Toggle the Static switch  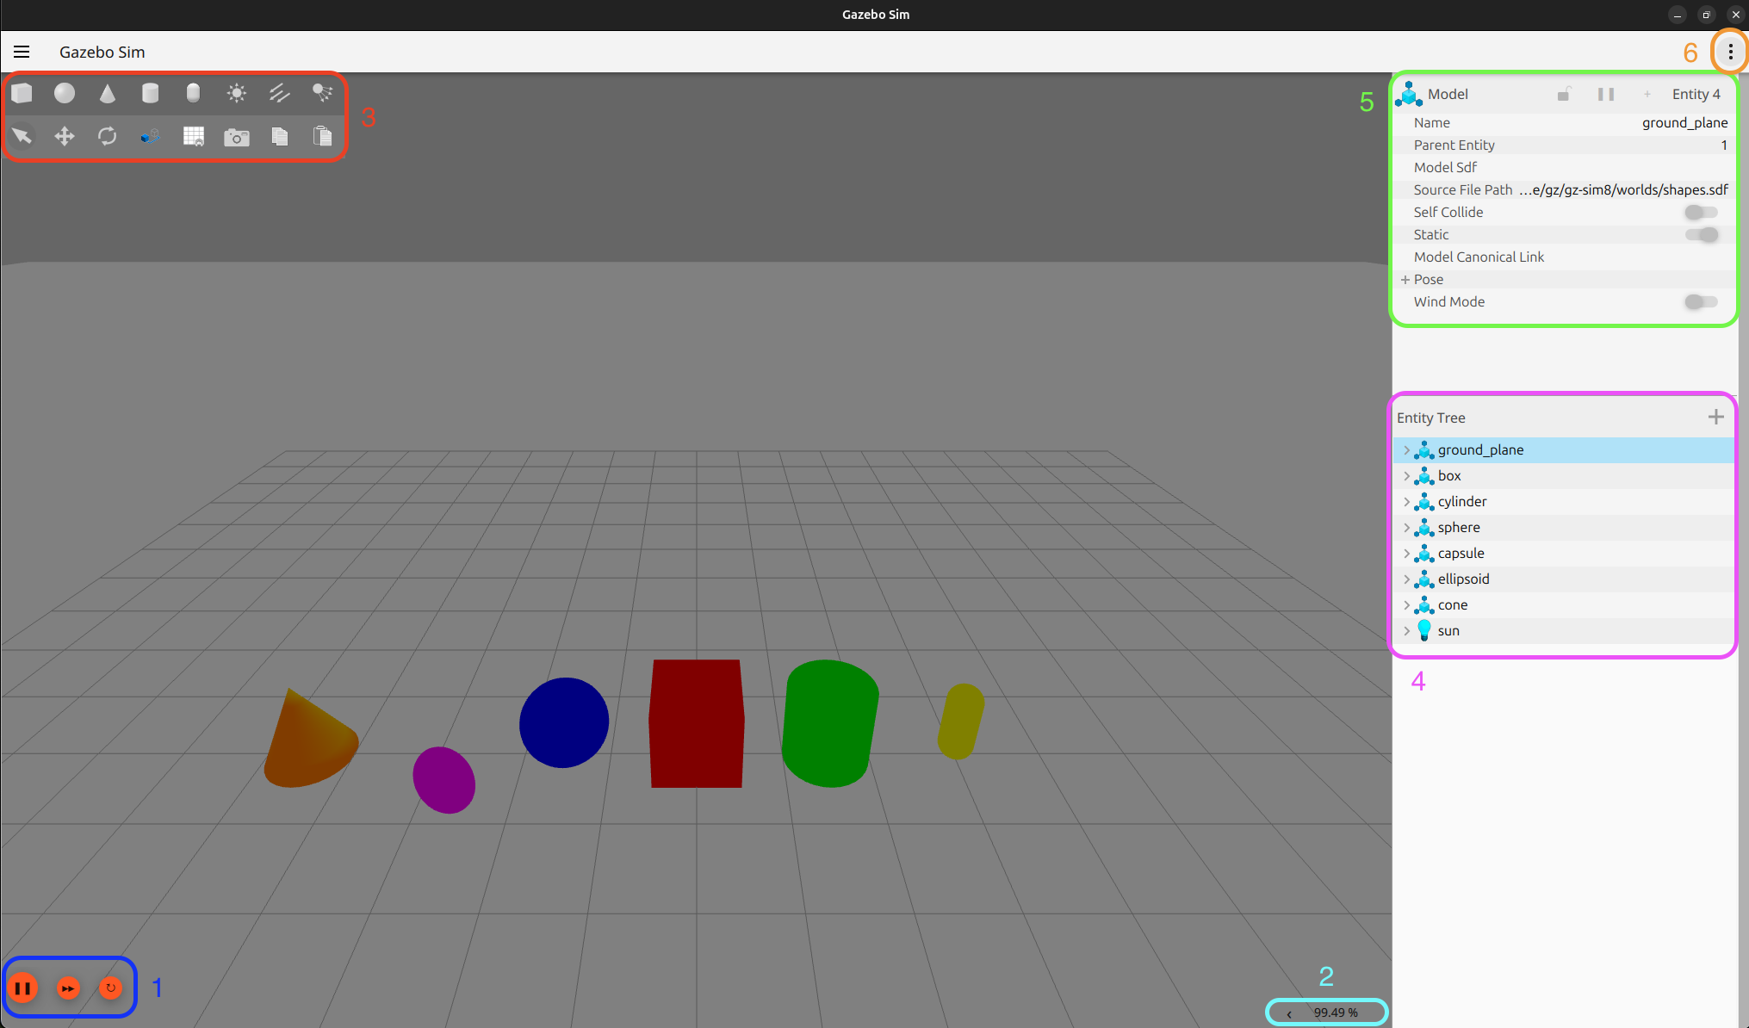coord(1701,235)
